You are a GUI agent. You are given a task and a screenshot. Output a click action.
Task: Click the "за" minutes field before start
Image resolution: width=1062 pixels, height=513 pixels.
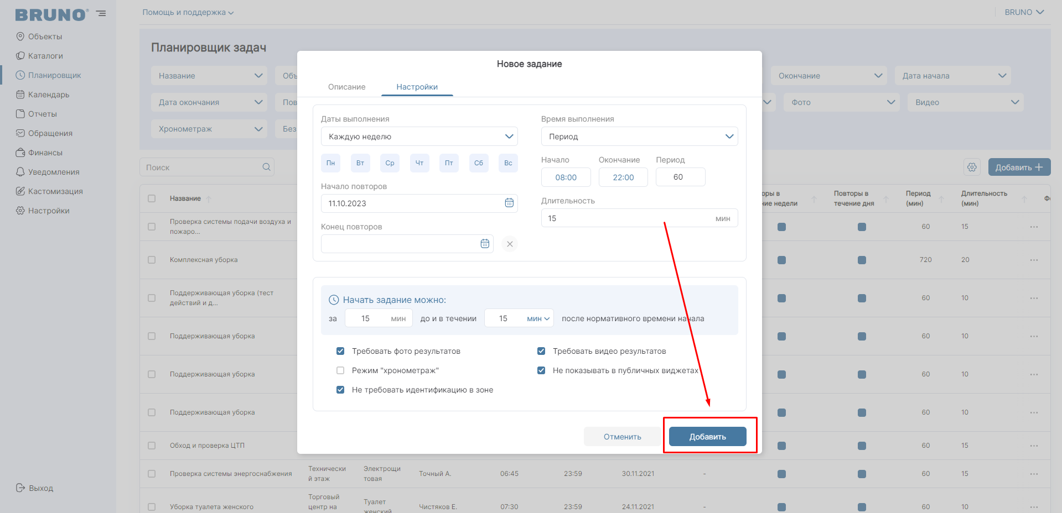point(379,318)
